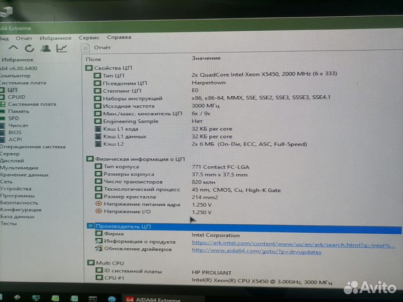Image resolution: width=403 pixels, height=302 pixels.
Task: Click the icon beside Обновление драйверов
Action: click(x=99, y=248)
